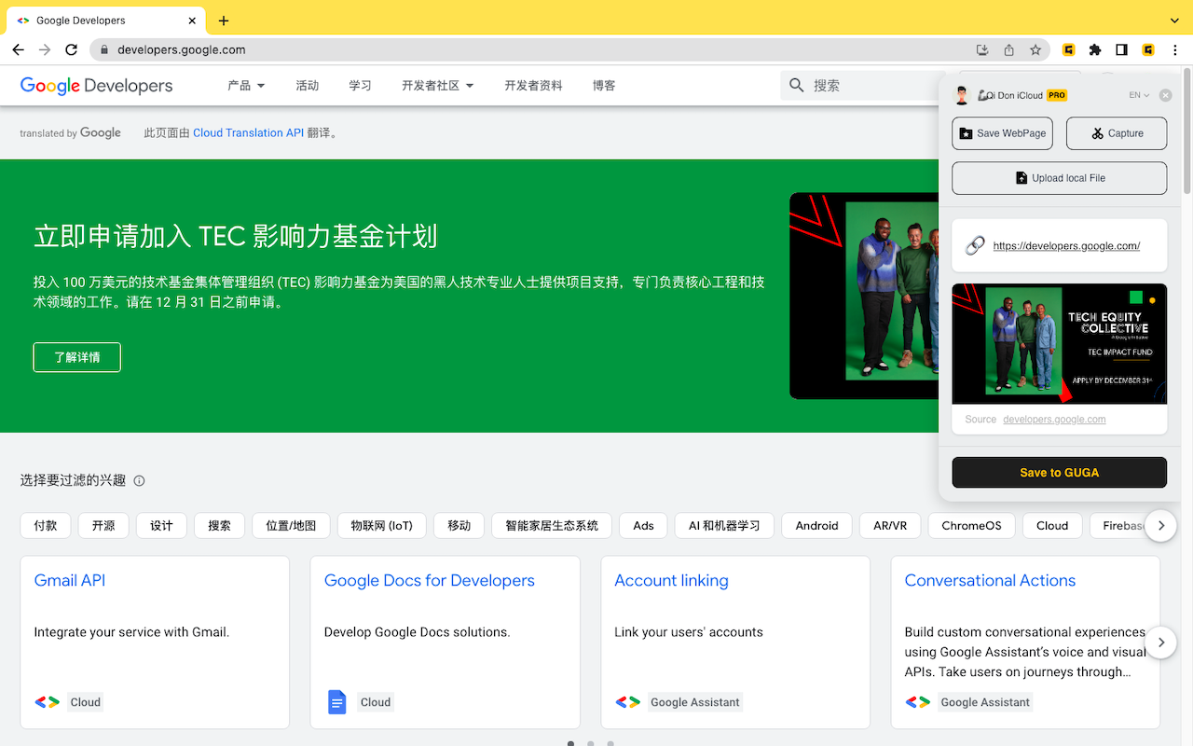The width and height of the screenshot is (1193, 746).
Task: Open the Google Developers logo link
Action: (96, 86)
